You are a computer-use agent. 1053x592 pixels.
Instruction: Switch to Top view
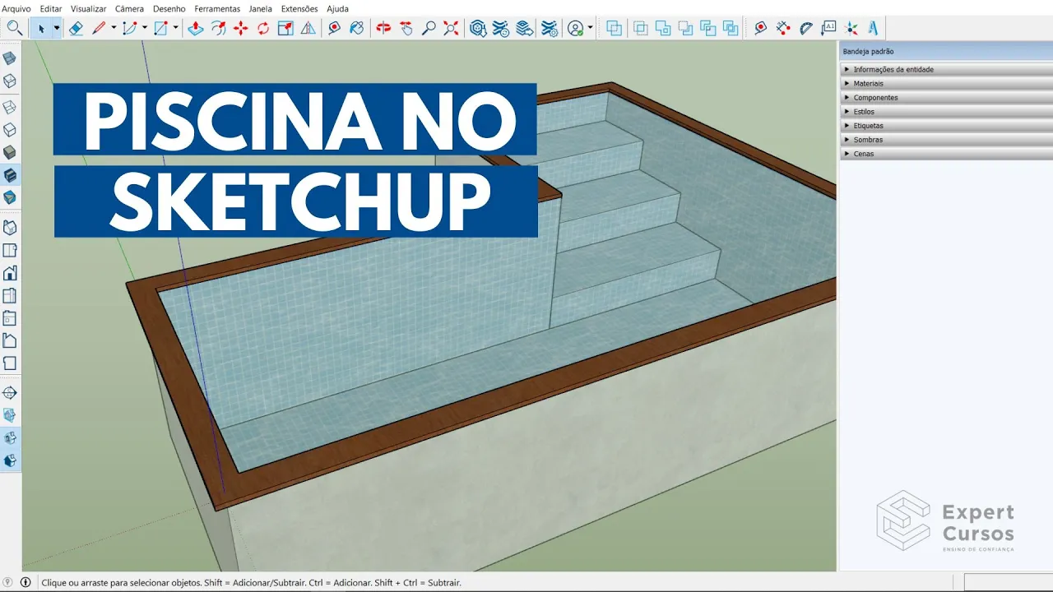[10, 251]
